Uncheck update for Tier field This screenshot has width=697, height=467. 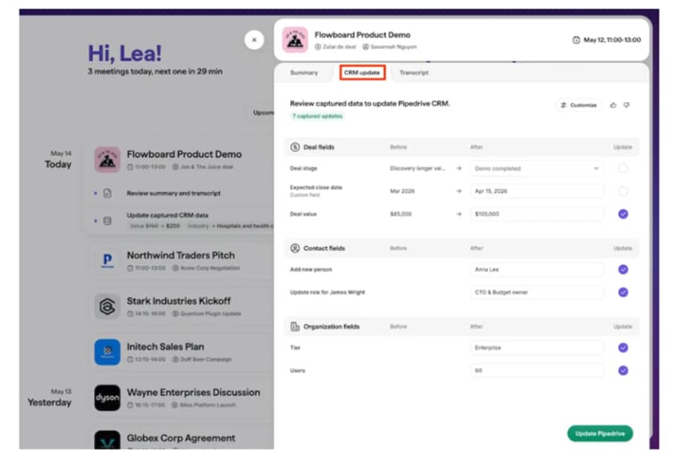click(x=623, y=348)
